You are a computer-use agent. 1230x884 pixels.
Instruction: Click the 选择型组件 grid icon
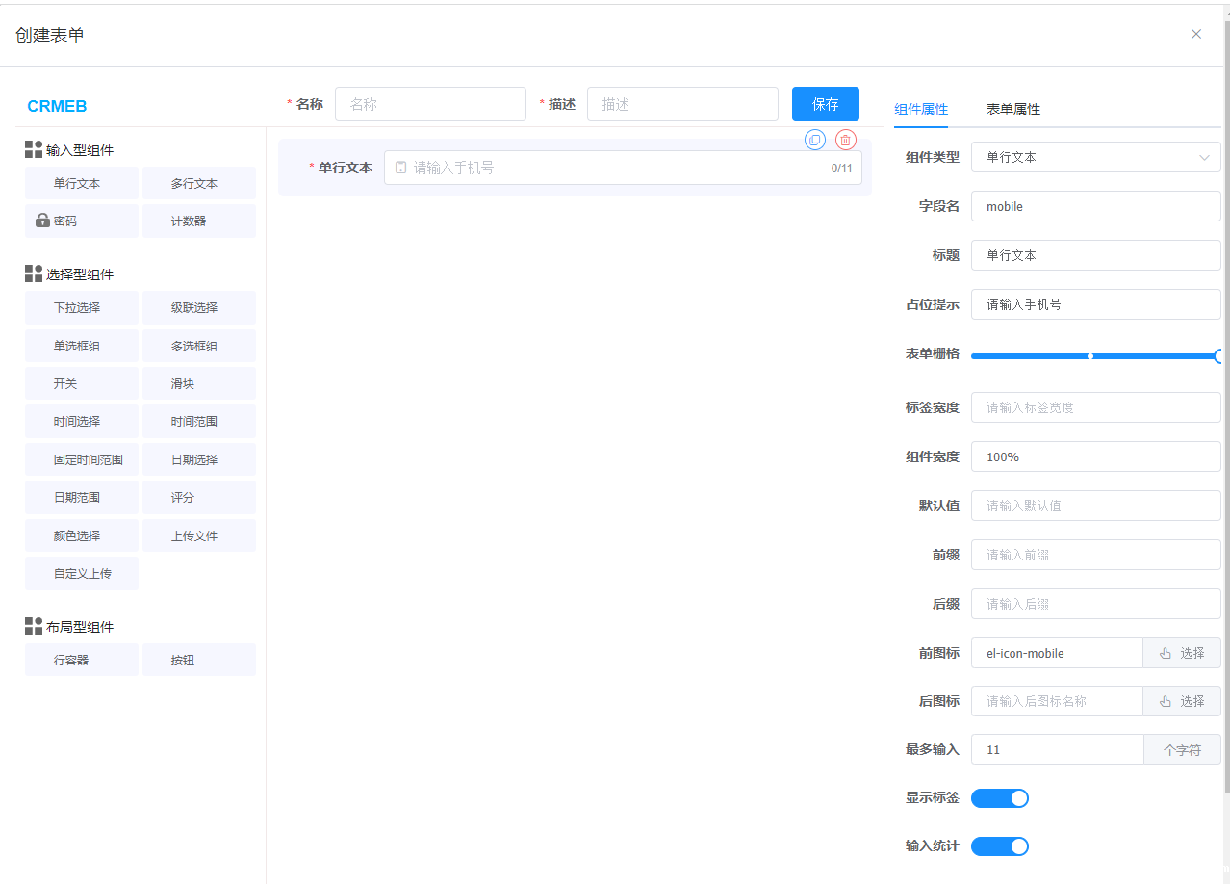[x=34, y=273]
